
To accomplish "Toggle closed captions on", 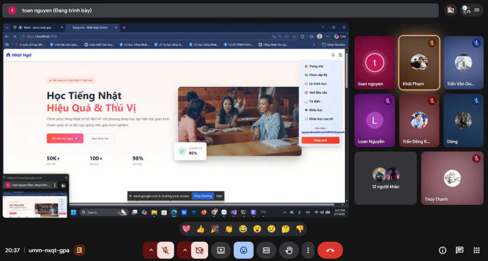I will point(266,250).
